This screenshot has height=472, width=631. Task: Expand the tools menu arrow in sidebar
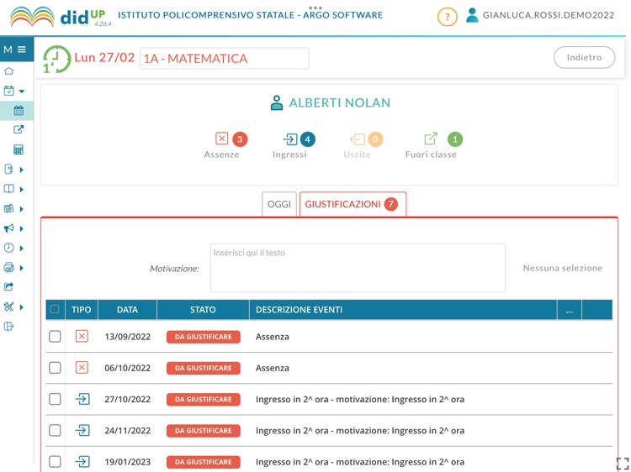(x=22, y=307)
